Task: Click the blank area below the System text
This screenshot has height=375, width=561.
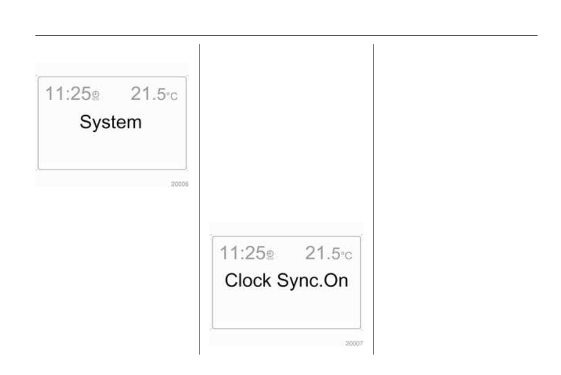Action: coord(110,151)
